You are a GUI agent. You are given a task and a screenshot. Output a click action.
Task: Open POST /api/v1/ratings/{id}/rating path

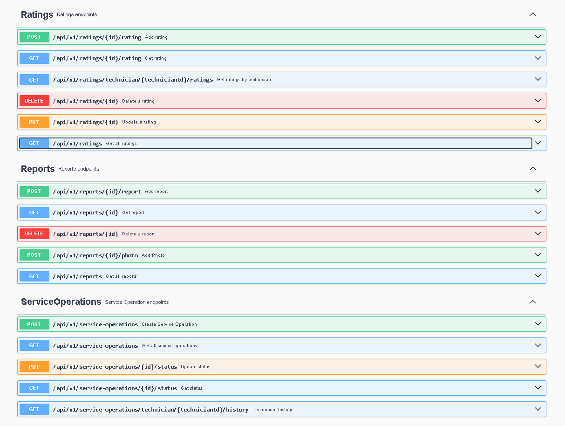97,37
